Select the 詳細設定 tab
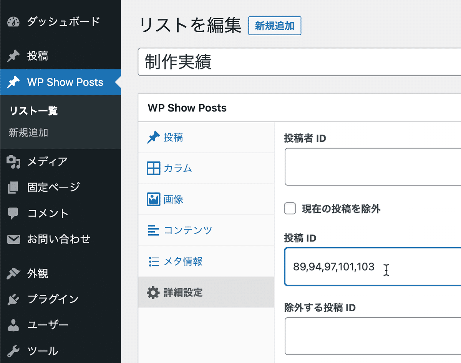Screen dimensions: 461x363 pyautogui.click(x=206, y=292)
